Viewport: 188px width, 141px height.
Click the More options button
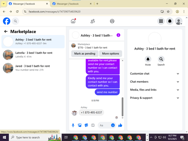(111, 54)
